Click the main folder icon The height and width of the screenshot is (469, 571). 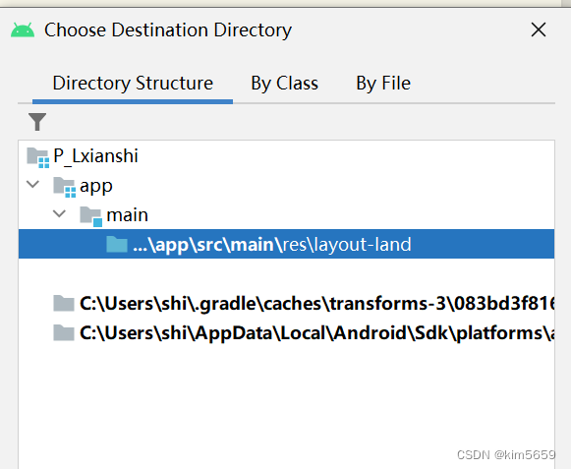(x=91, y=216)
